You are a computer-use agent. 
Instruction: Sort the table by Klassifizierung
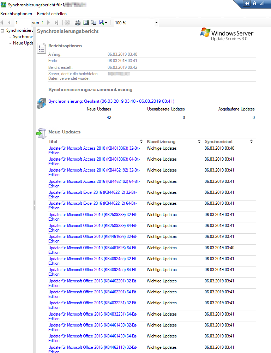click(x=199, y=142)
